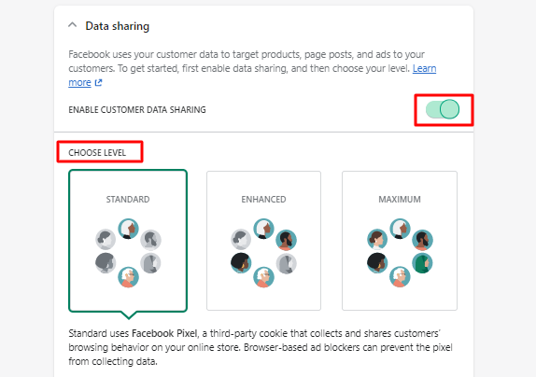The image size is (536, 377).
Task: Turn off Enable Customer Data Sharing toggle
Action: click(x=443, y=109)
